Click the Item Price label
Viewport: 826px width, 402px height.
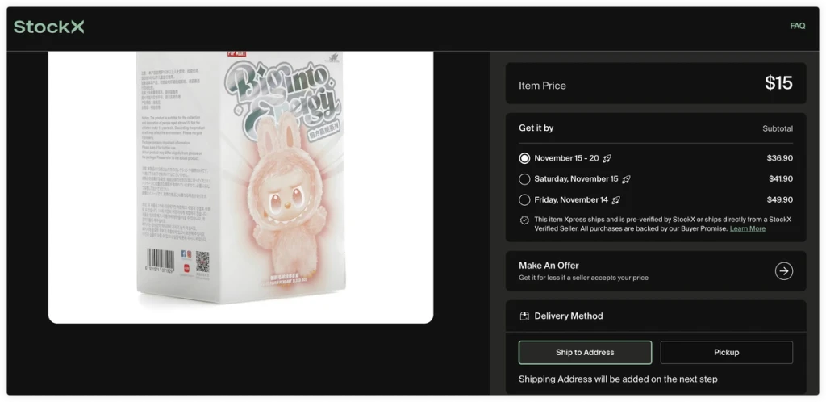click(x=542, y=86)
